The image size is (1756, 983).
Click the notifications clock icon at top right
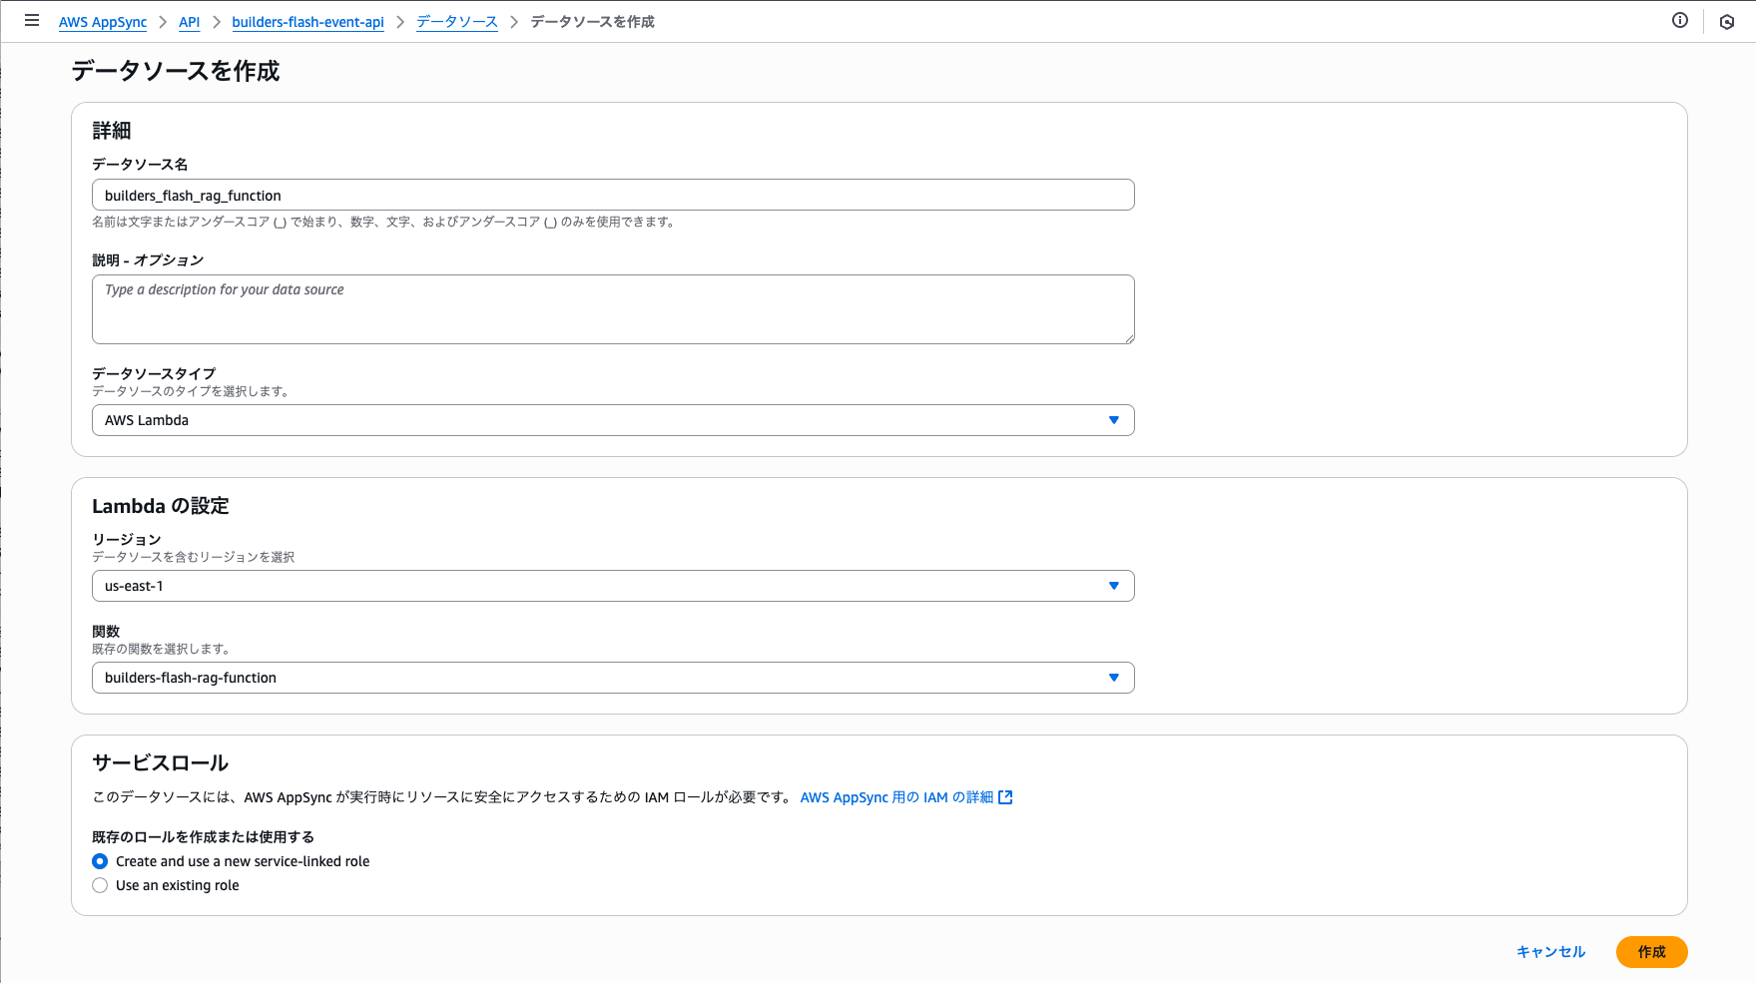pyautogui.click(x=1728, y=21)
